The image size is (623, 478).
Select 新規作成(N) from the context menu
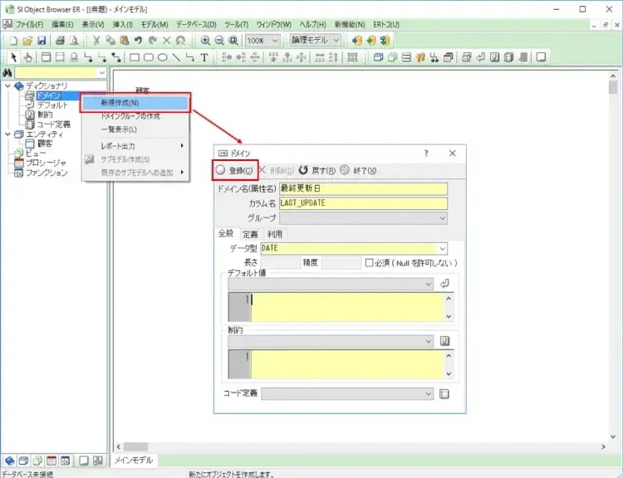coord(135,103)
